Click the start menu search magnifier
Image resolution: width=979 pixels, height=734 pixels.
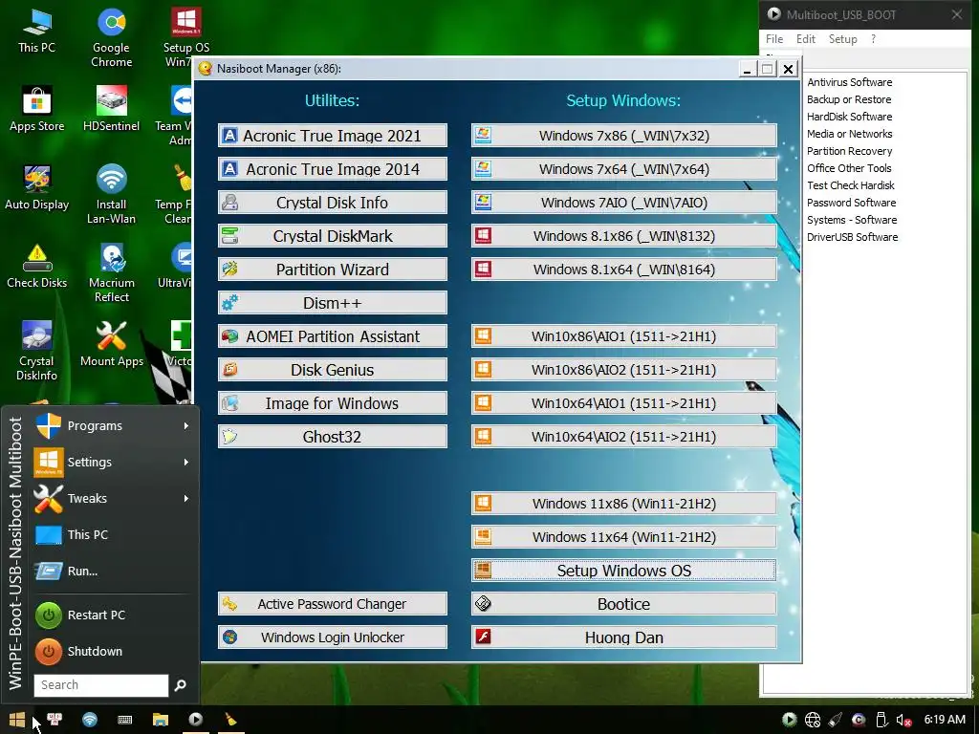click(x=181, y=685)
